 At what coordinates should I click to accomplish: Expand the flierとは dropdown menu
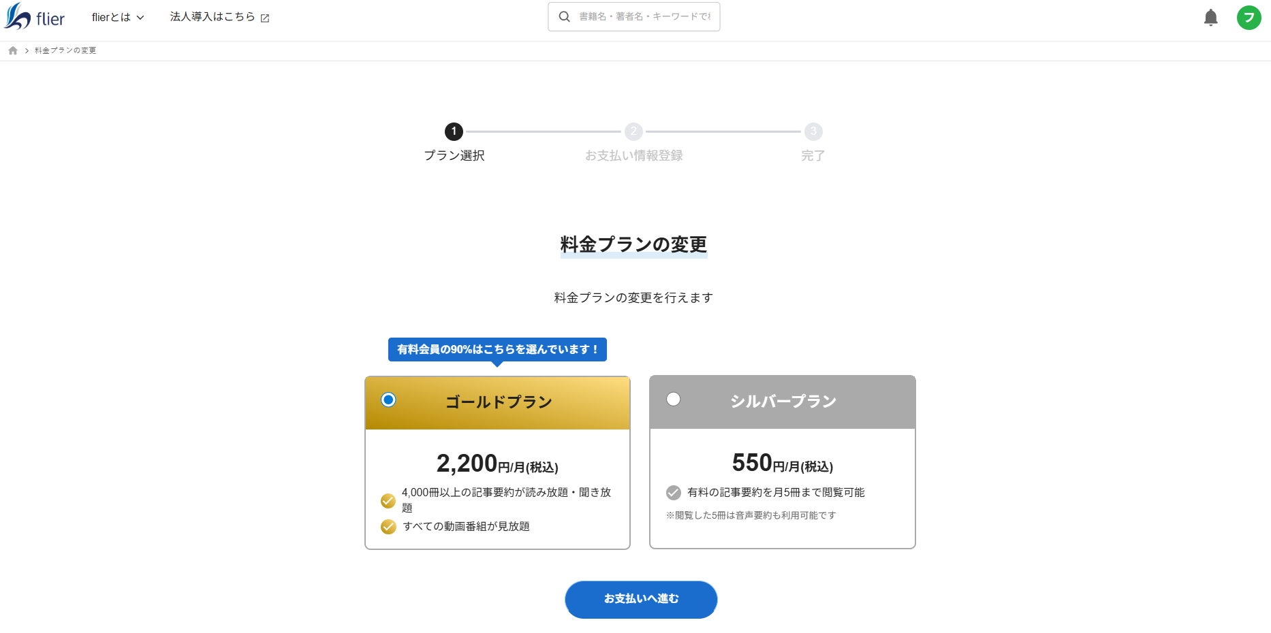[x=112, y=17]
